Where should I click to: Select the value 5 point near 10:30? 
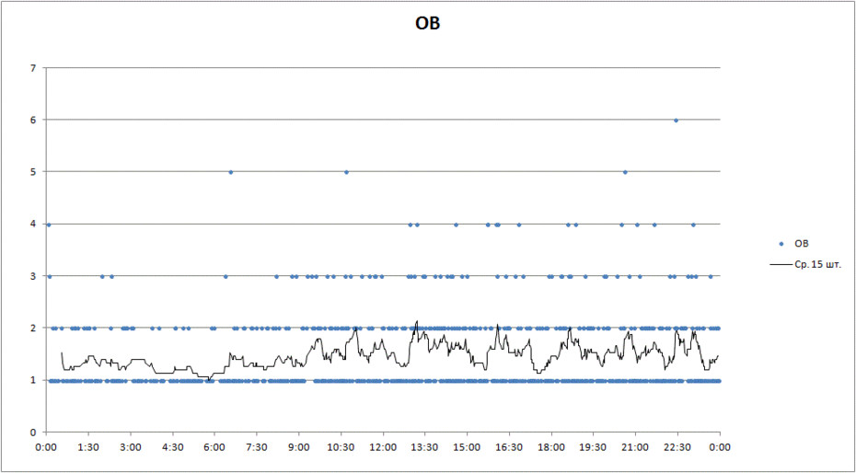click(346, 172)
